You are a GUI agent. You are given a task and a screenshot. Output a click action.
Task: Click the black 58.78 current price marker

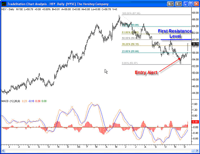pyautogui.click(x=195, y=44)
